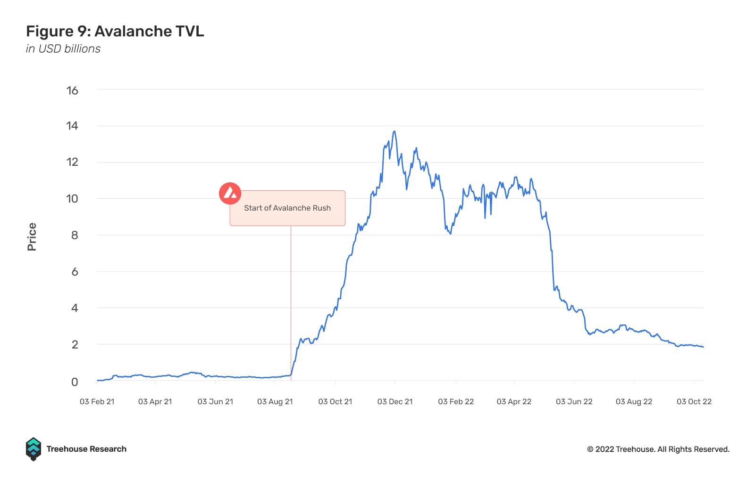The image size is (755, 481).
Task: Click the Figure 9: Avalanche TVL title
Action: (115, 31)
